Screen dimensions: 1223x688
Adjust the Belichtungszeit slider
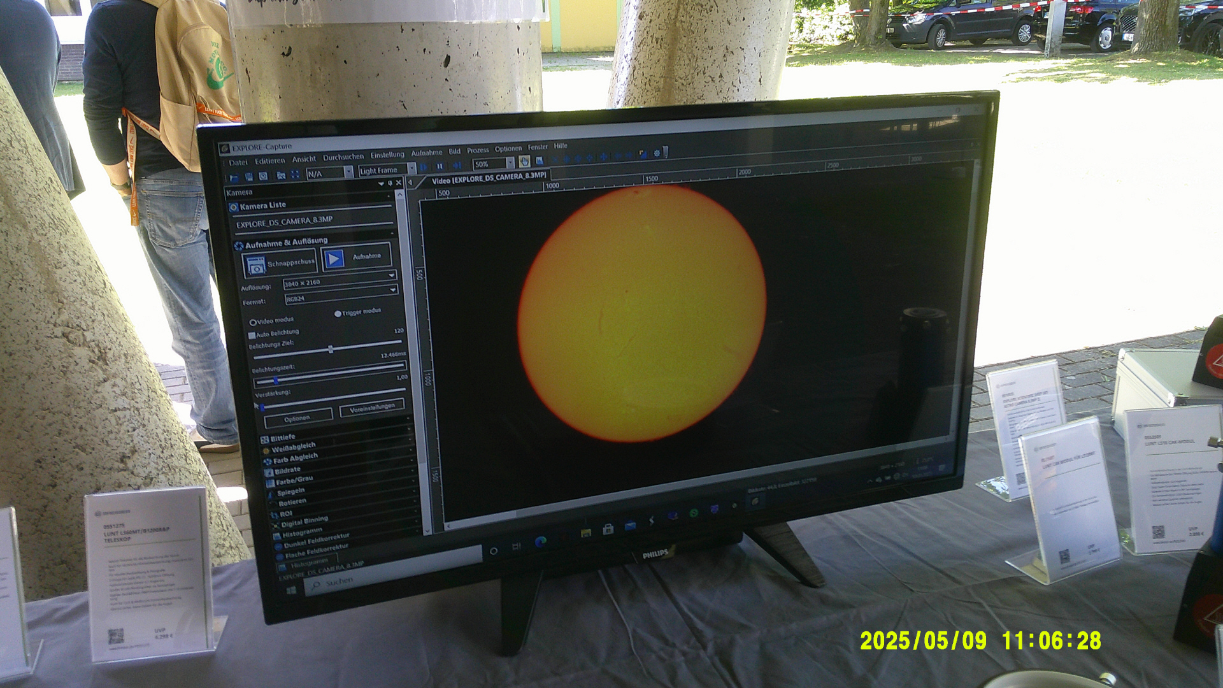329,374
